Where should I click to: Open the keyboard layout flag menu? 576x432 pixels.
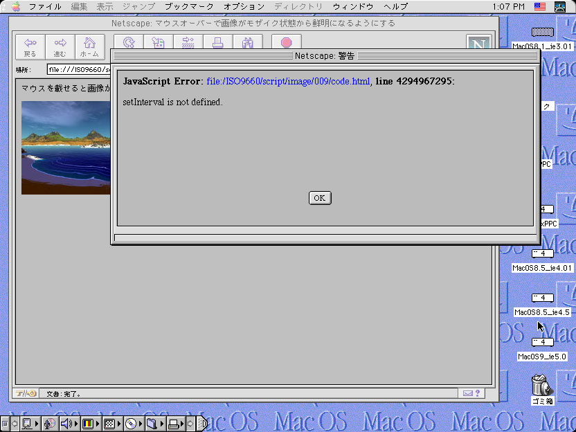[540, 6]
